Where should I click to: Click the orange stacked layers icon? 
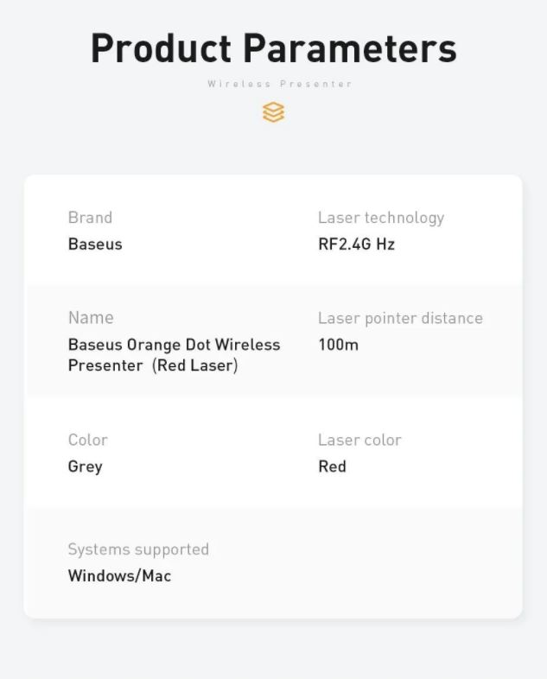(x=273, y=112)
